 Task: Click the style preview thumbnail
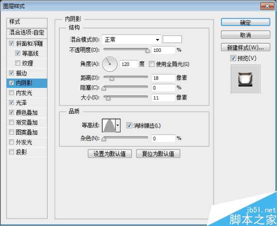[245, 79]
